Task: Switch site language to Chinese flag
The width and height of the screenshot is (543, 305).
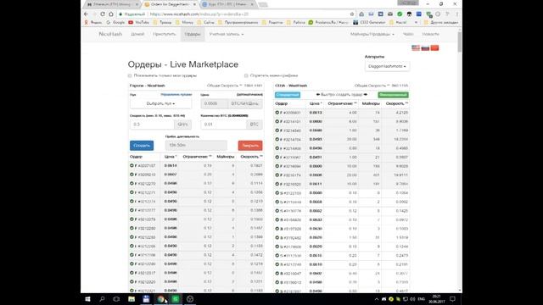Action: (434, 47)
